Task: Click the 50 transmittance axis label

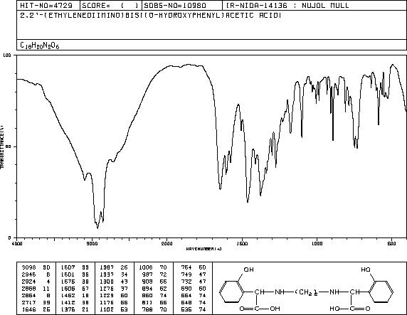Action: 9,146
